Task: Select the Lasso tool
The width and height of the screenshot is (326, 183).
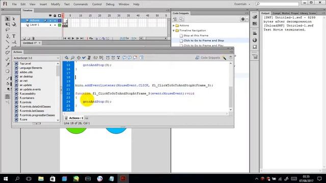Action: click(8, 30)
